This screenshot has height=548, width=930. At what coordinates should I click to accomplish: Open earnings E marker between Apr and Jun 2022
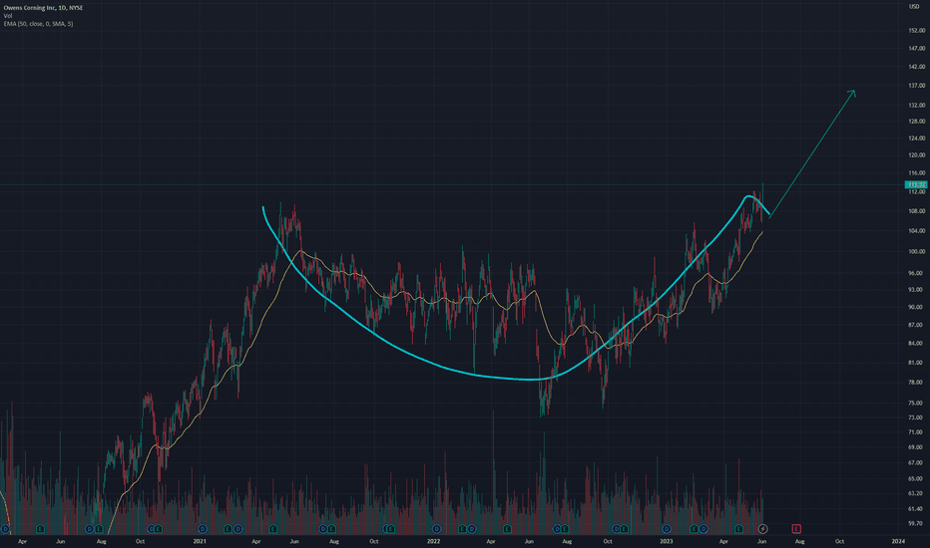(x=508, y=528)
